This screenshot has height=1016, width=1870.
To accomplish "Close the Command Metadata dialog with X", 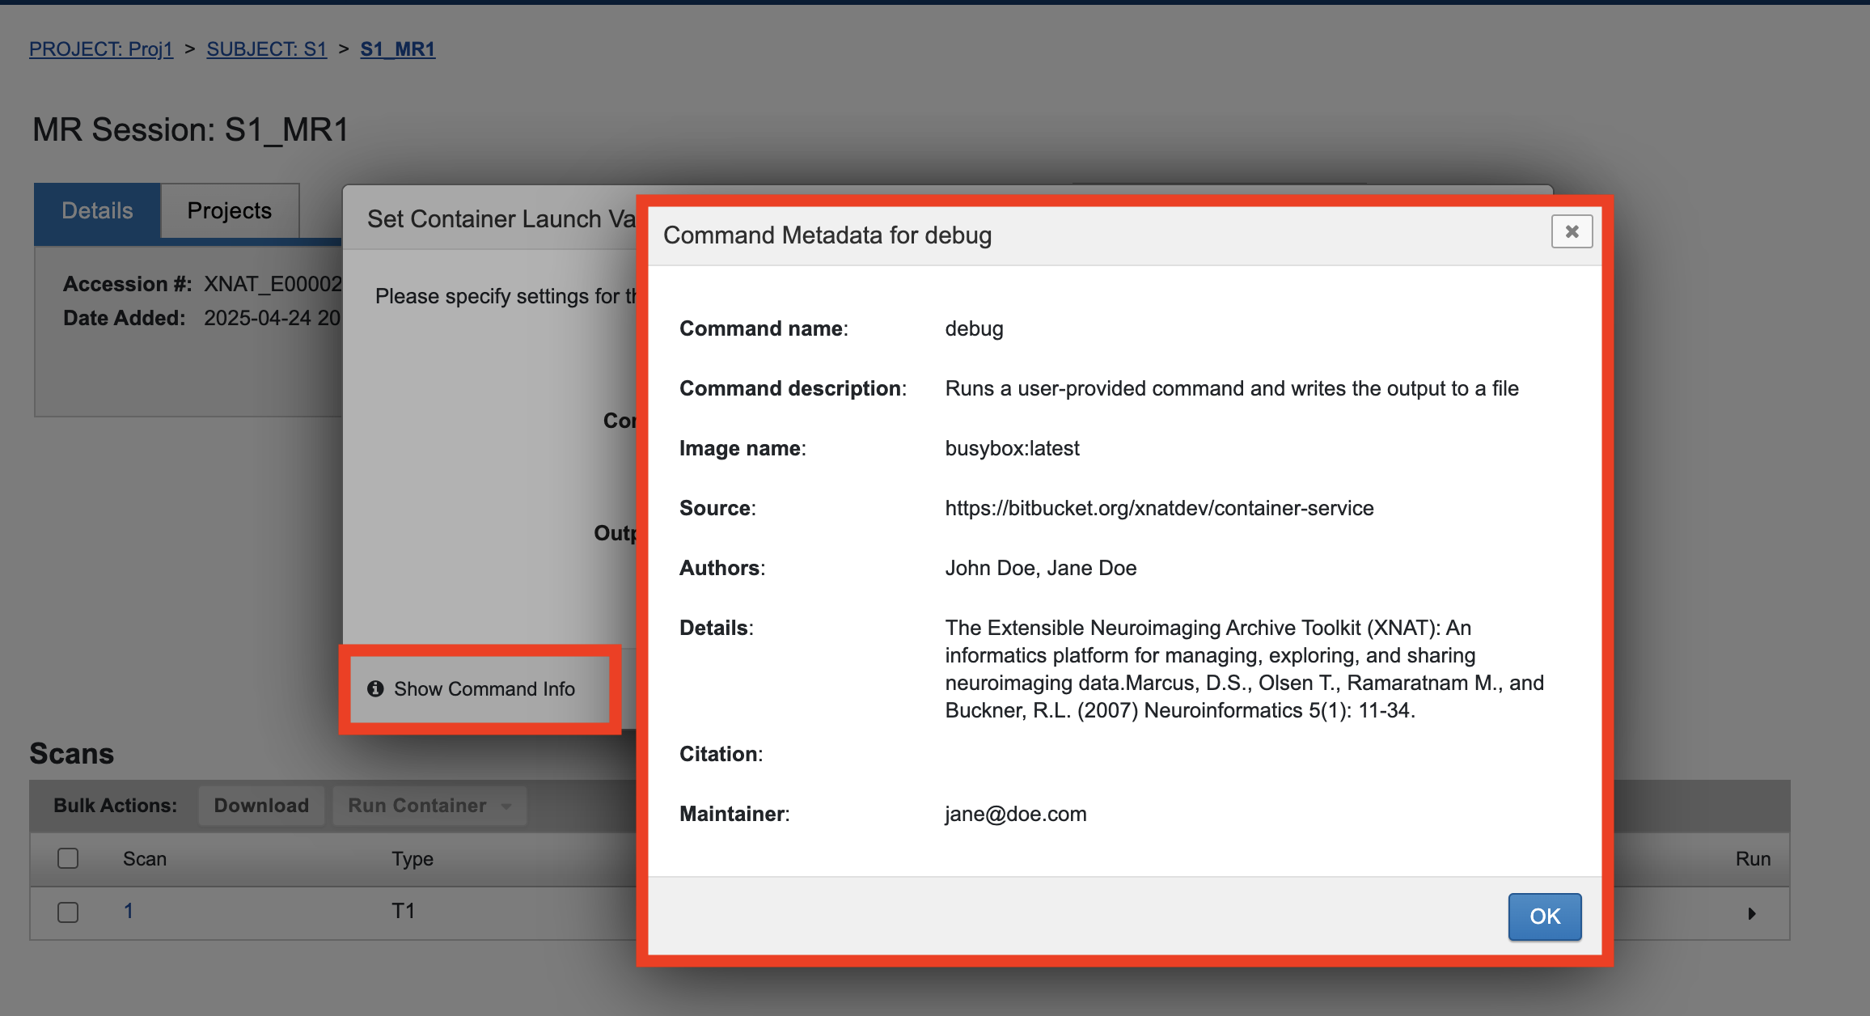I will pos(1572,232).
